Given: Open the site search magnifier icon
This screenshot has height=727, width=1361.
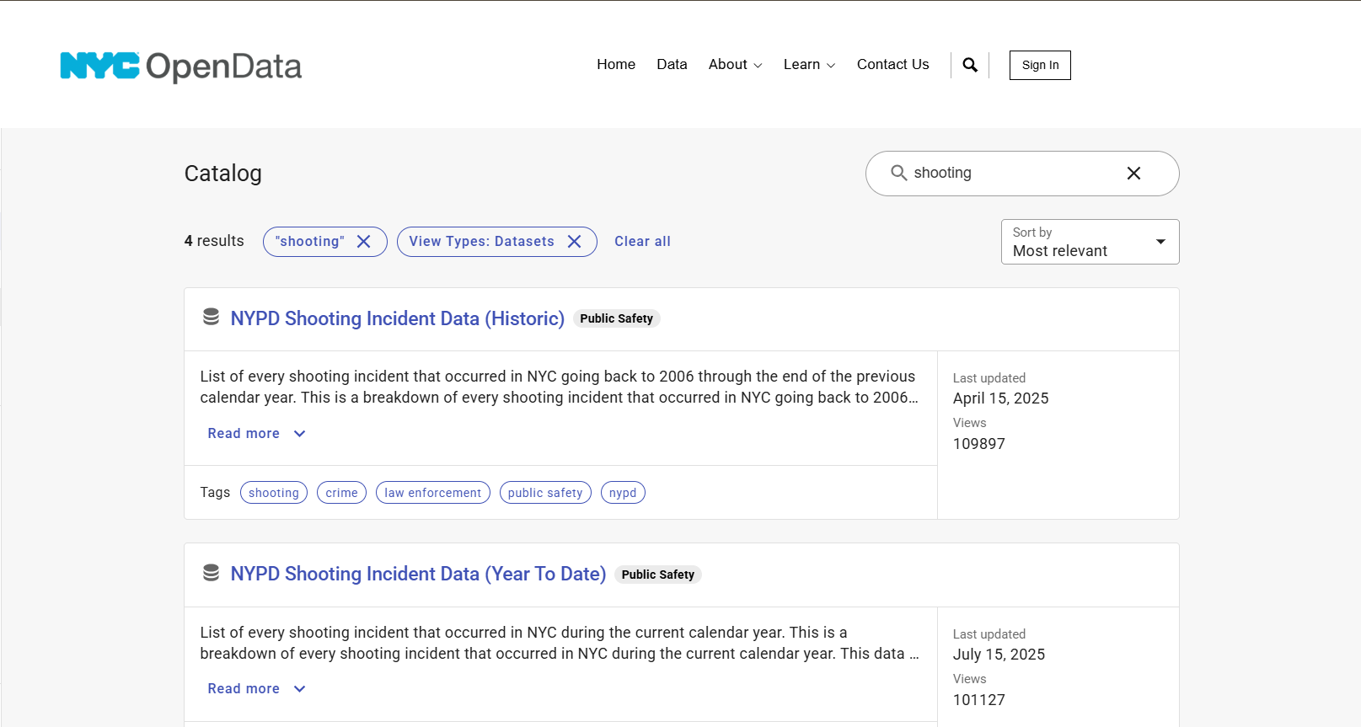Looking at the screenshot, I should [970, 65].
